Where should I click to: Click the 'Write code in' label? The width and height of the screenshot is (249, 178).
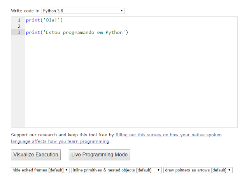(x=25, y=11)
